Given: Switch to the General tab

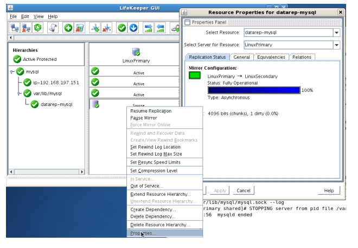Looking at the screenshot, I should pos(241,57).
